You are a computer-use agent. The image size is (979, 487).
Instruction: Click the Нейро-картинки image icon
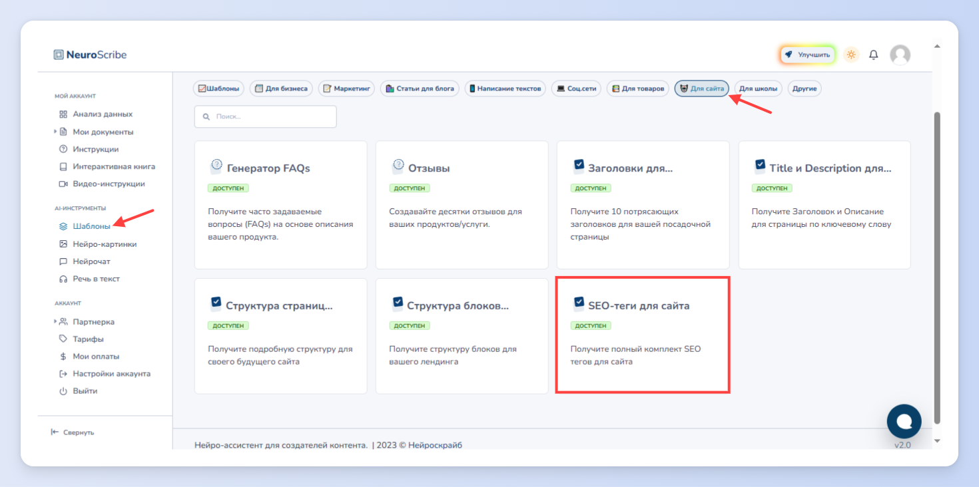pyautogui.click(x=63, y=244)
